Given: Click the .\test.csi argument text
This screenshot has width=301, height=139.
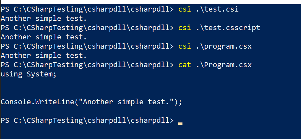Looking at the screenshot, I should [x=217, y=9].
